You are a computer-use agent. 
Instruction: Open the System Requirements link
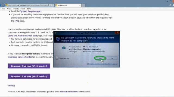pos(31,11)
